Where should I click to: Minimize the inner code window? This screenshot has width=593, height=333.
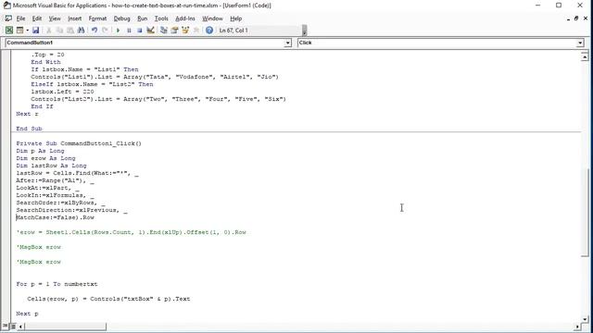[568, 18]
